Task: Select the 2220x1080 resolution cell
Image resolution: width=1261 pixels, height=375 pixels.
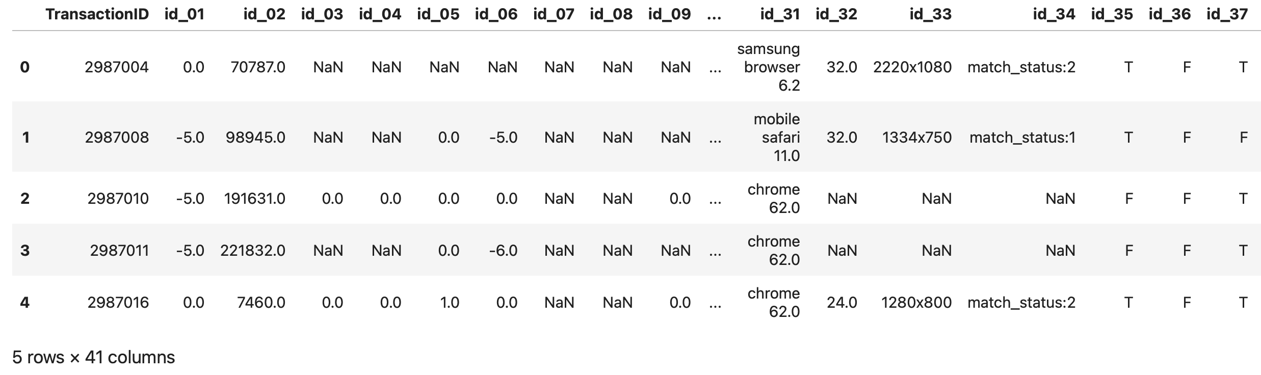Action: (x=912, y=67)
